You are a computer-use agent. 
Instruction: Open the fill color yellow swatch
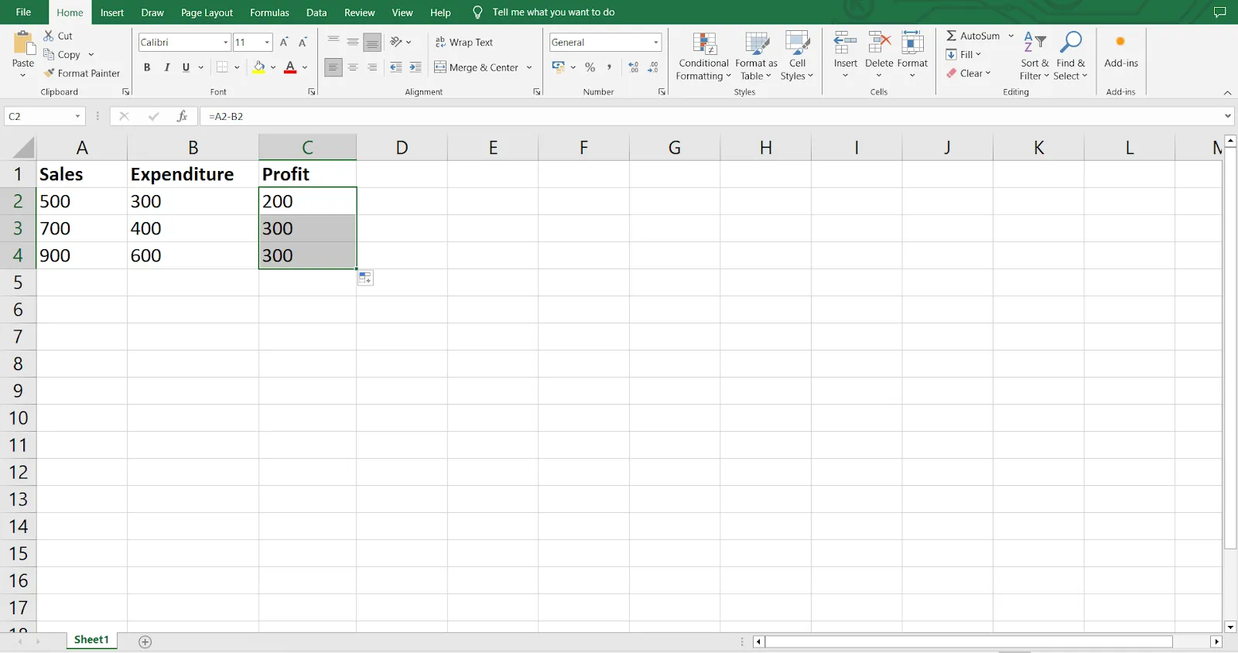point(259,67)
